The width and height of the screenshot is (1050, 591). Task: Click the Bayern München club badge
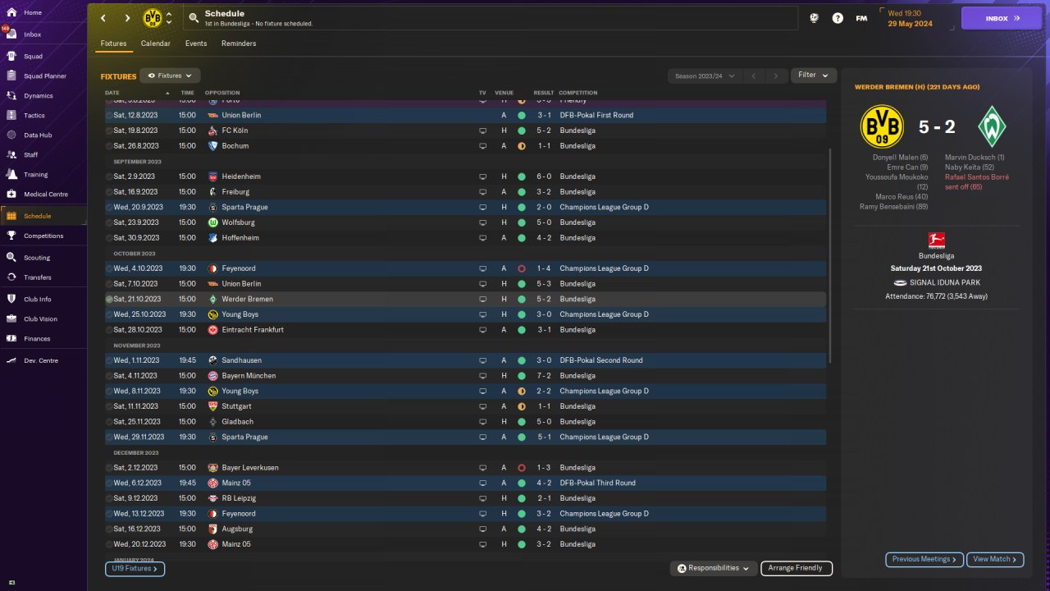coord(212,376)
